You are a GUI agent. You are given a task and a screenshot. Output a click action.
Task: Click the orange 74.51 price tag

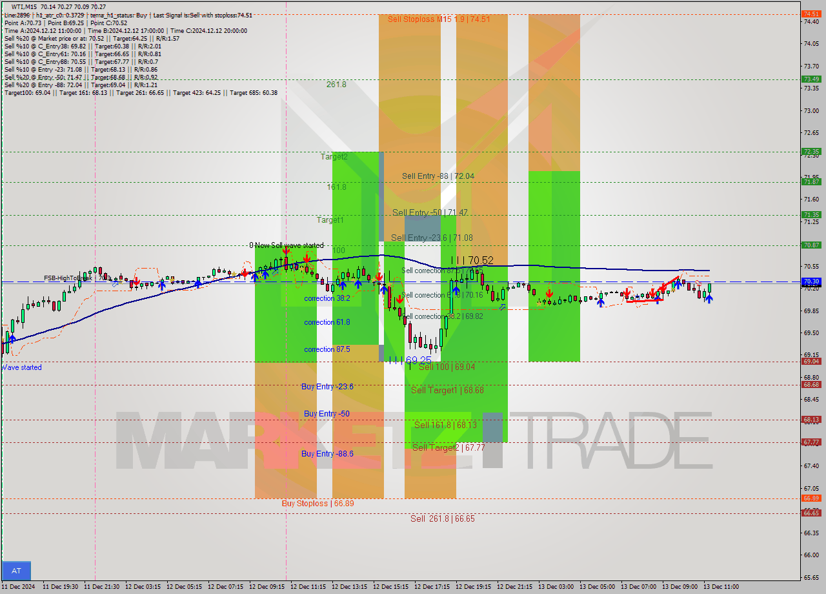811,14
